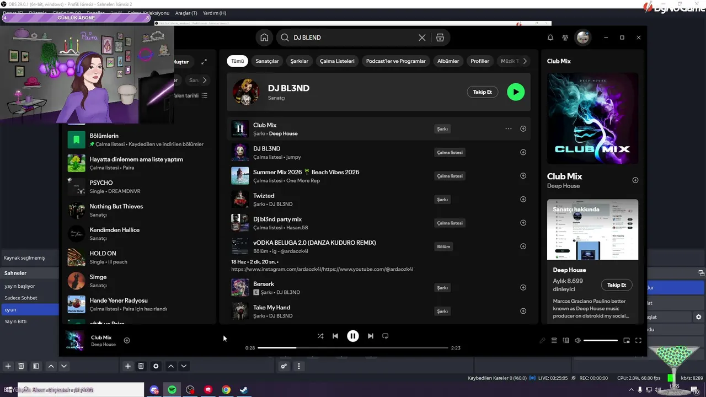Open Spotify browse icon in search bar

coord(440,37)
